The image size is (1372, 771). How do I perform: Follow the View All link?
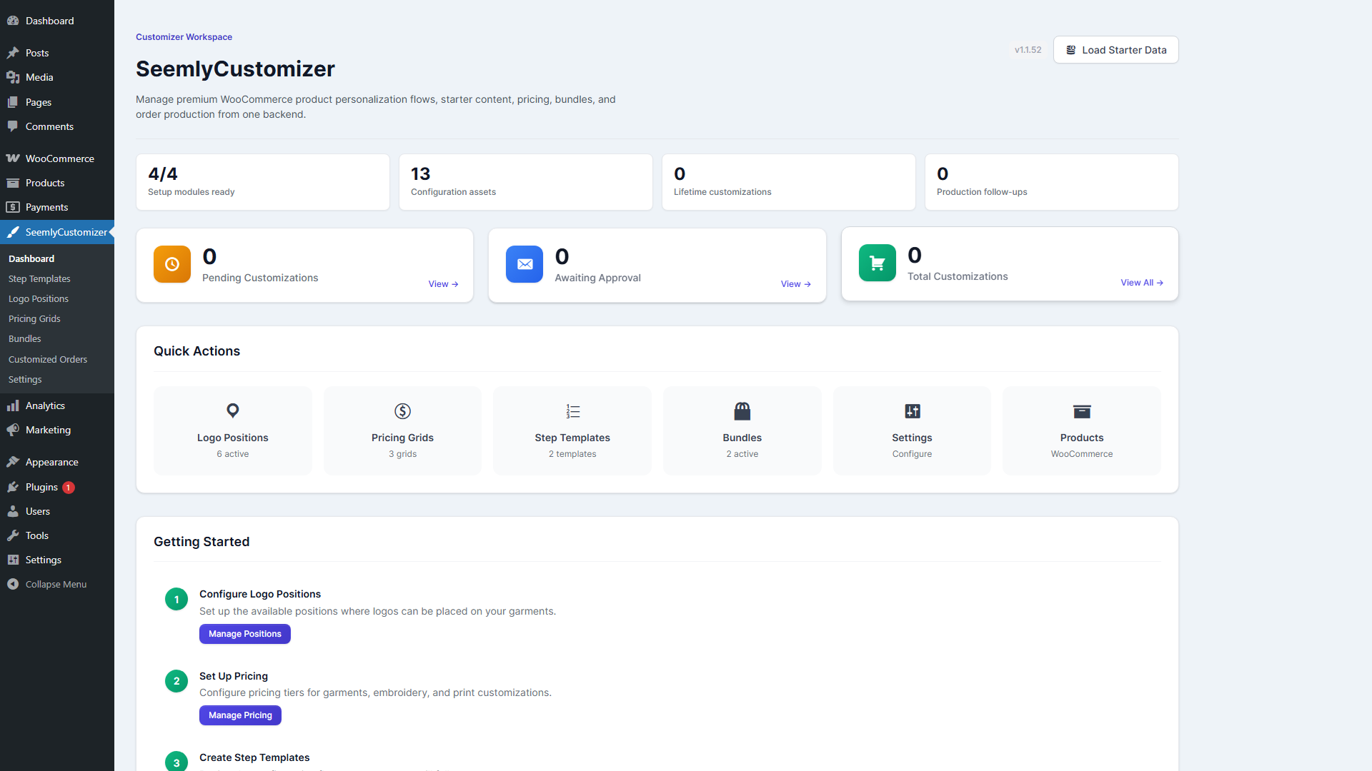tap(1142, 283)
